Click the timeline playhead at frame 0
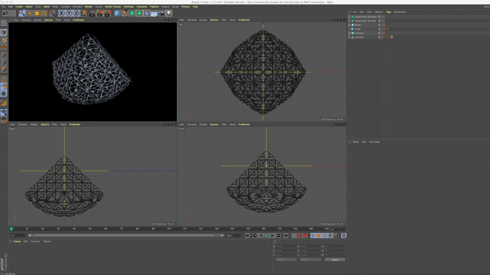This screenshot has width=490, height=275. tap(11, 229)
